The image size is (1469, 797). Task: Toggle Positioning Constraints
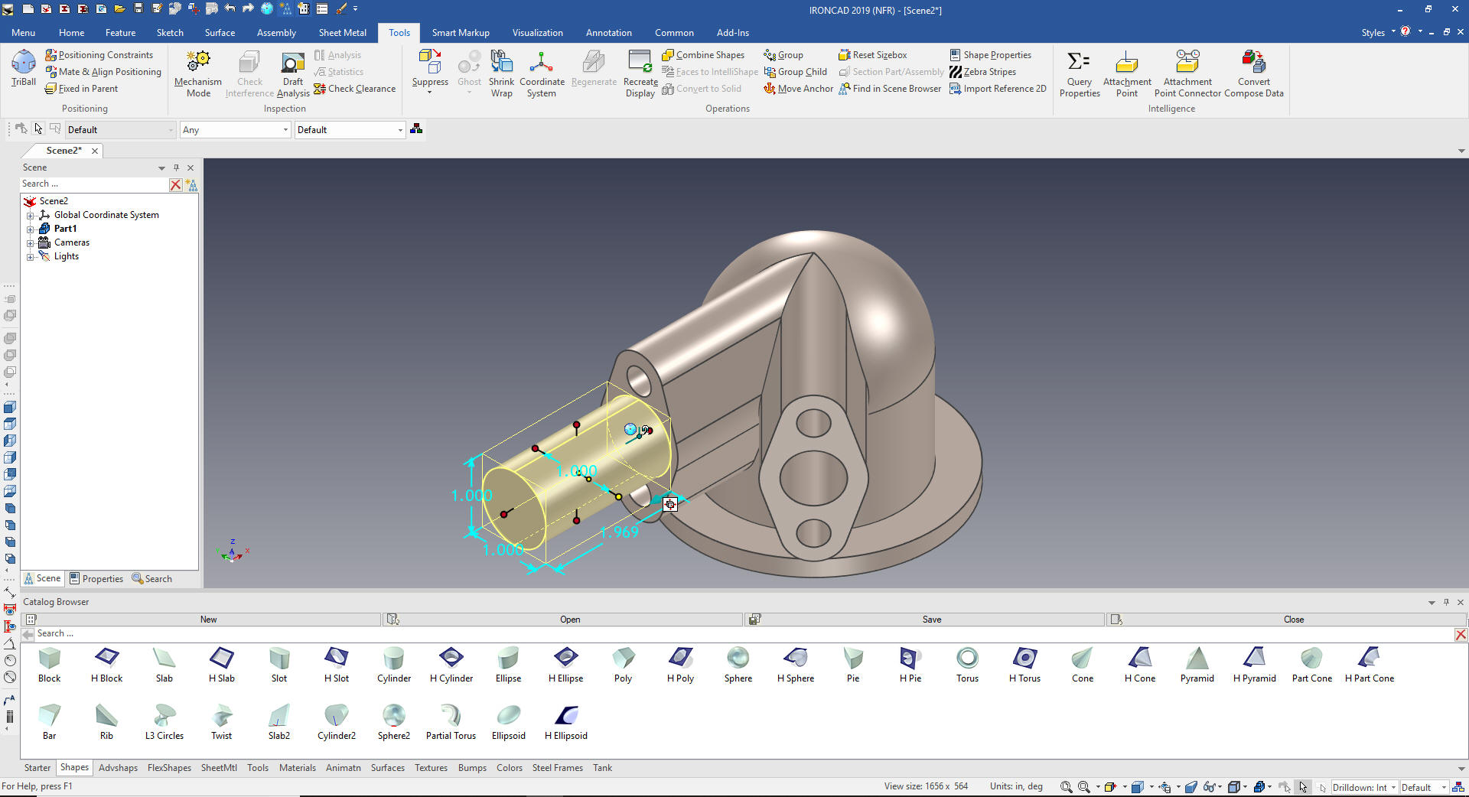99,55
